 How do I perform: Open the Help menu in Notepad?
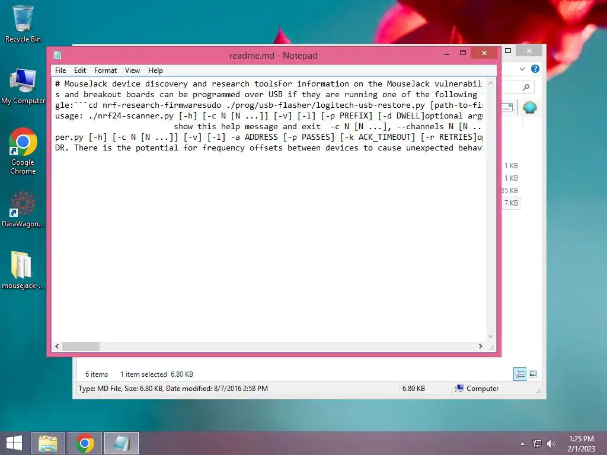point(155,71)
